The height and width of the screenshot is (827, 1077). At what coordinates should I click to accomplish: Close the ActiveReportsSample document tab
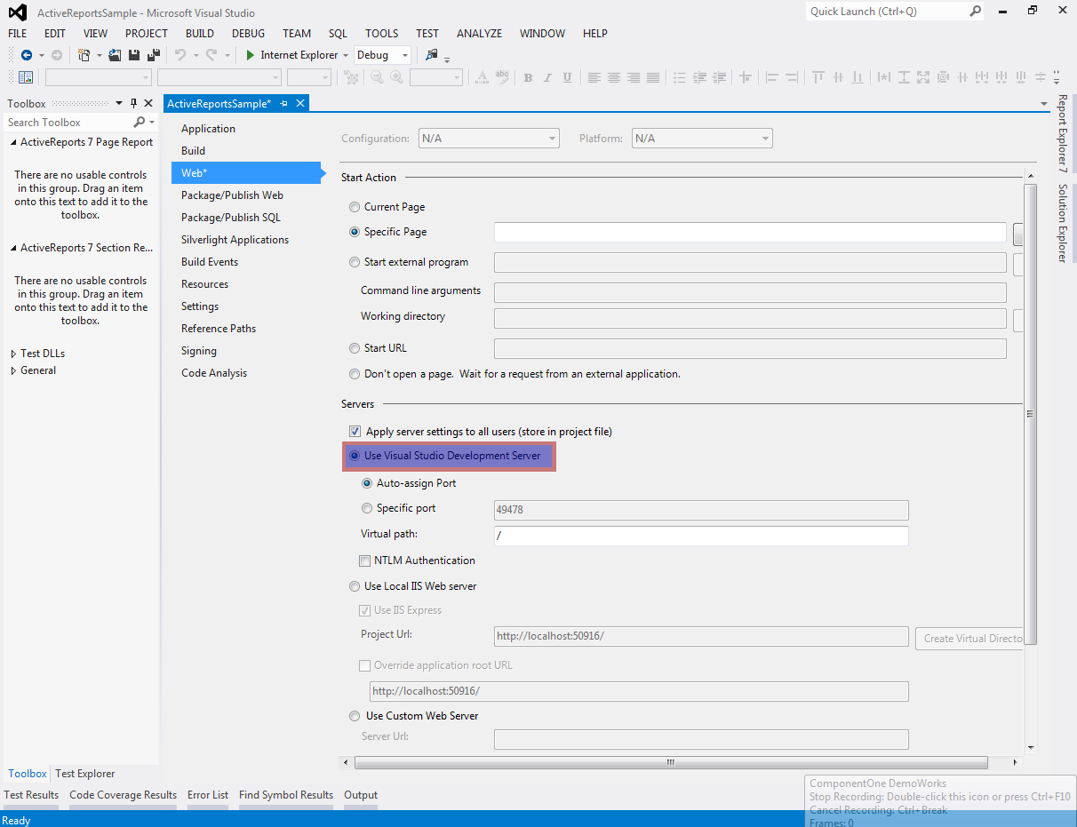click(300, 104)
